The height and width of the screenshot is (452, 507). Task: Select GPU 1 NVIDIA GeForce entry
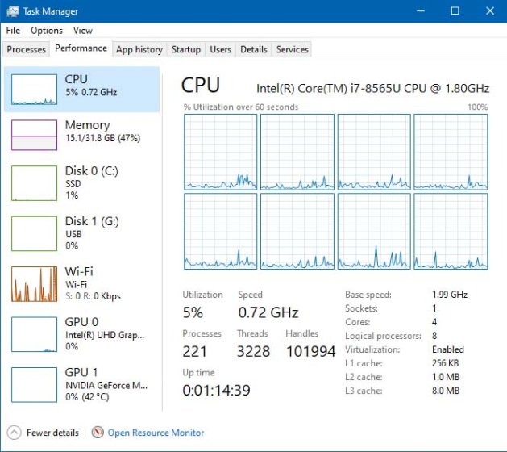pyautogui.click(x=34, y=384)
